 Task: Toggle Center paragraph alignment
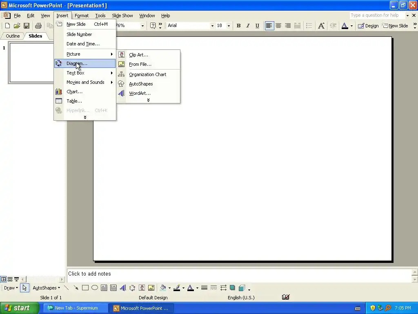[x=278, y=26]
